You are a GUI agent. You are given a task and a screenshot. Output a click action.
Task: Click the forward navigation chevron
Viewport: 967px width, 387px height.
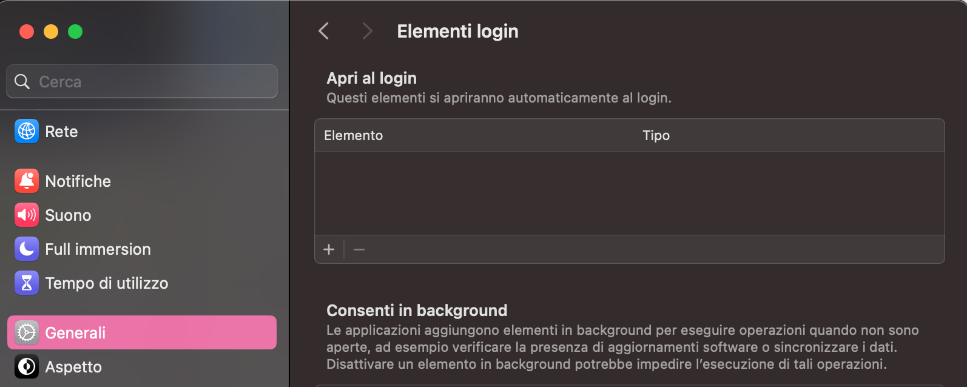coord(367,31)
